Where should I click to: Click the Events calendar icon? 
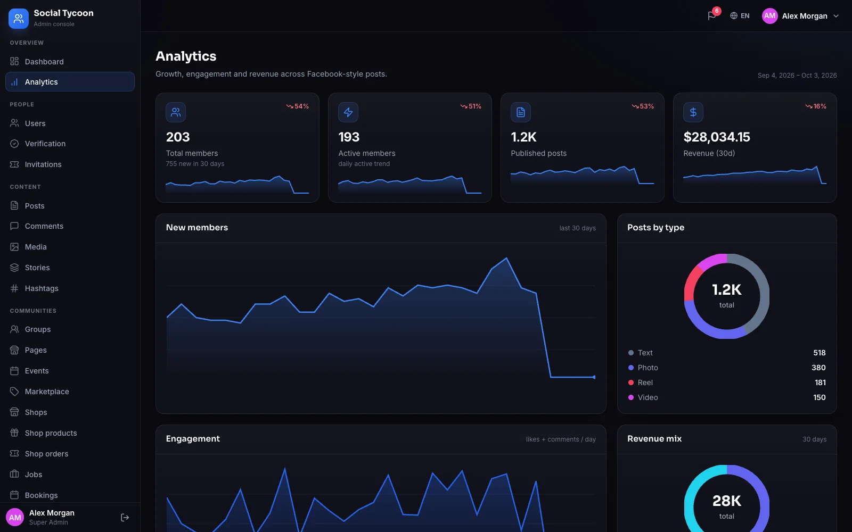click(x=14, y=371)
